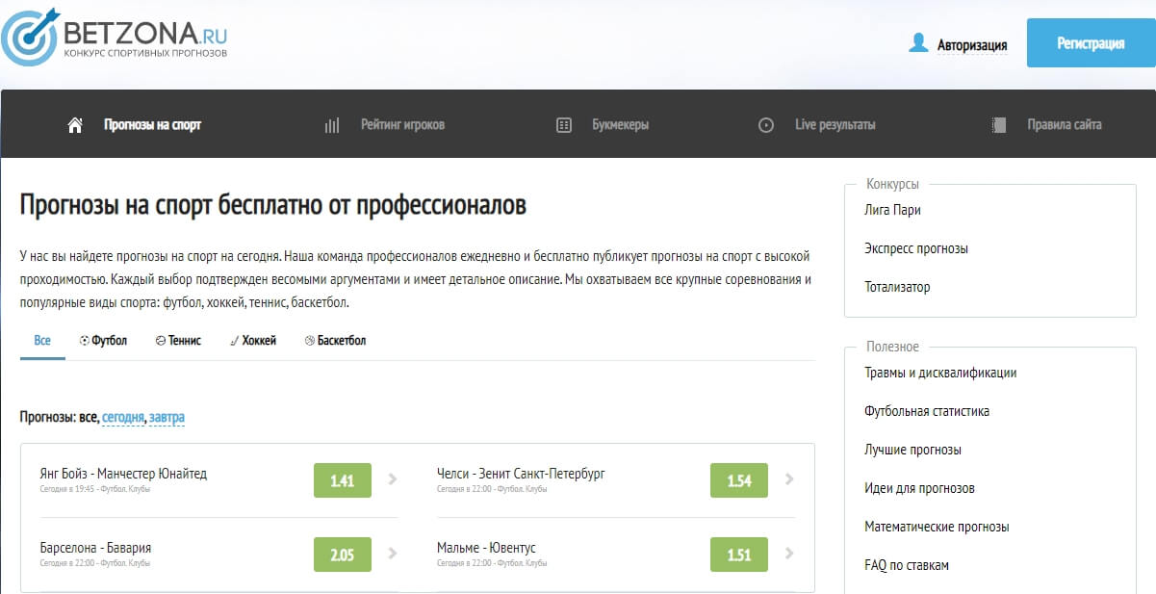The height and width of the screenshot is (594, 1156).
Task: Filter forecasts by сегодня link
Action: pos(123,418)
